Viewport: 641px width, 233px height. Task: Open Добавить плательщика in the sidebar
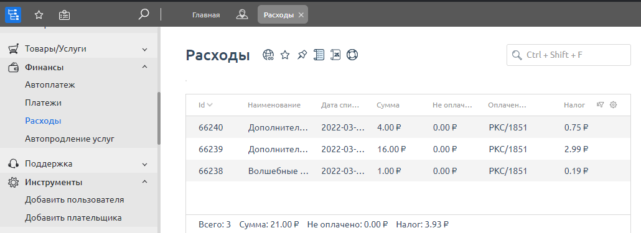coord(73,218)
